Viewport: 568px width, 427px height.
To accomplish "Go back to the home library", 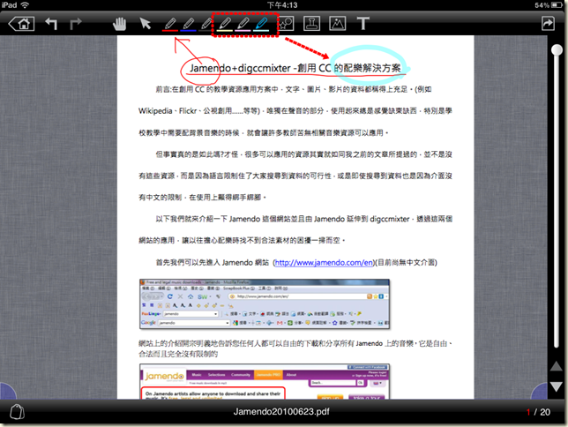I will (22, 24).
